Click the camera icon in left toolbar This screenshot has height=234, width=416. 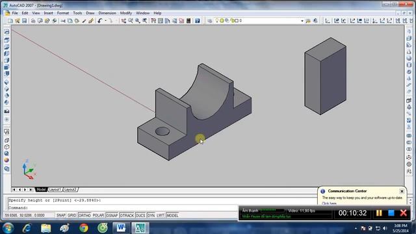(x=6, y=111)
